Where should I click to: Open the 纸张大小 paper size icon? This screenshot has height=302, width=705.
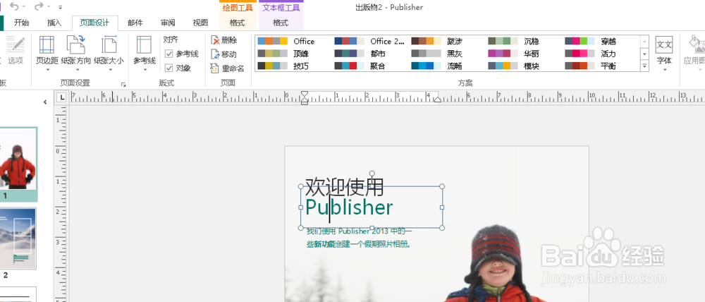click(x=109, y=45)
